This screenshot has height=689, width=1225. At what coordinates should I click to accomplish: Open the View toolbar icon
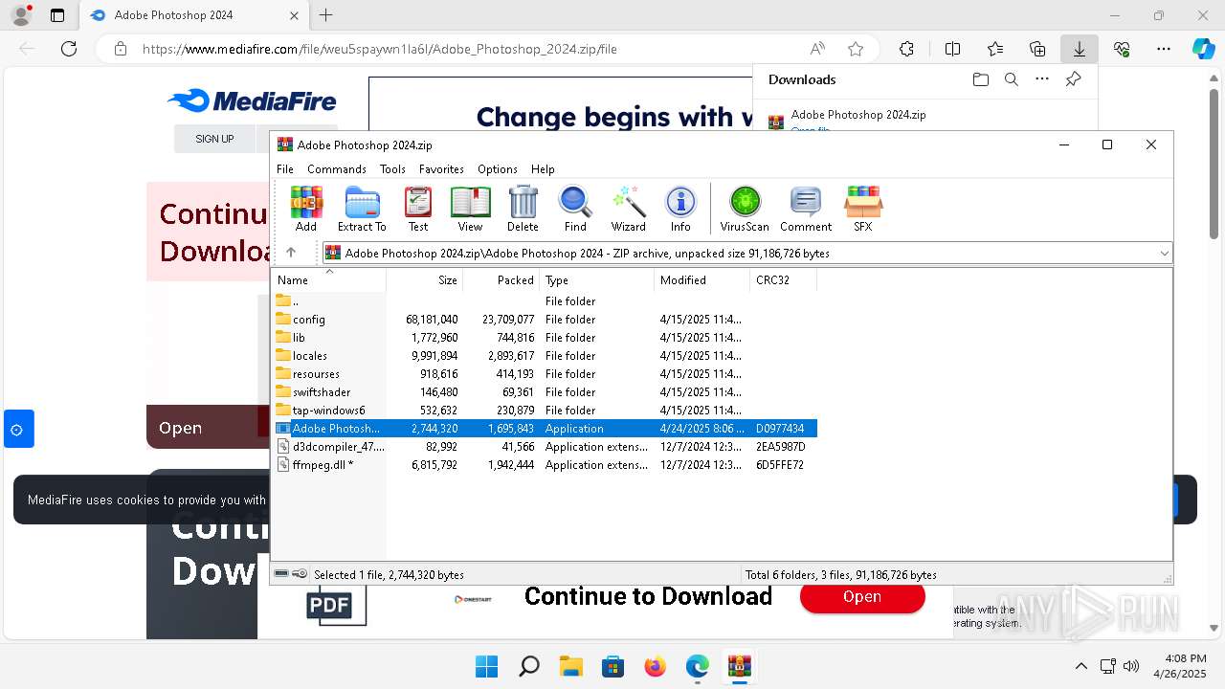coord(470,209)
